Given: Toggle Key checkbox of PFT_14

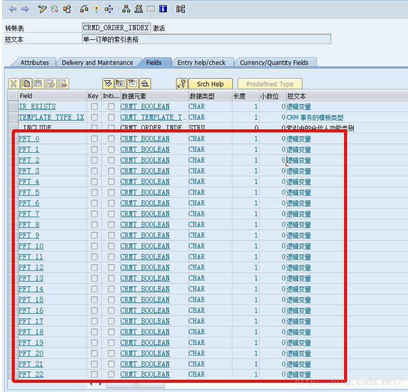Looking at the screenshot, I should tap(95, 289).
